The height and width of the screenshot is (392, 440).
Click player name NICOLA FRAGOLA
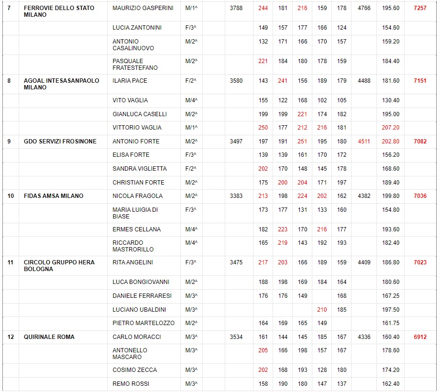138,196
